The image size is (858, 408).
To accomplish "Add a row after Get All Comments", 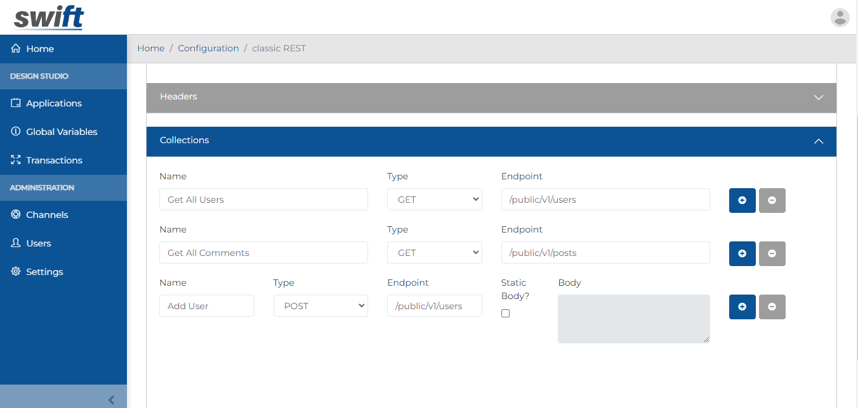I will tap(742, 253).
